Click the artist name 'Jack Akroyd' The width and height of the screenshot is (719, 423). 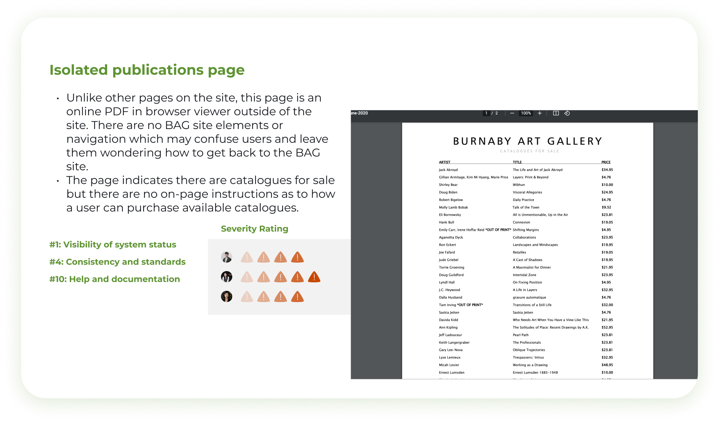(x=448, y=170)
